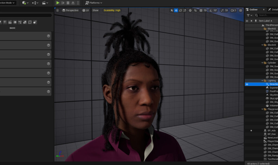Click the Blueprints toolbar icon
This screenshot has width=278, height=165.
tap(34, 3)
